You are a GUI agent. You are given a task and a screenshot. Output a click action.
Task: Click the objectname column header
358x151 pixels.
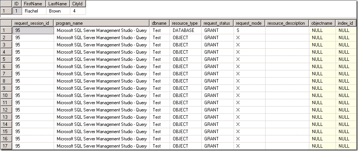322,23
